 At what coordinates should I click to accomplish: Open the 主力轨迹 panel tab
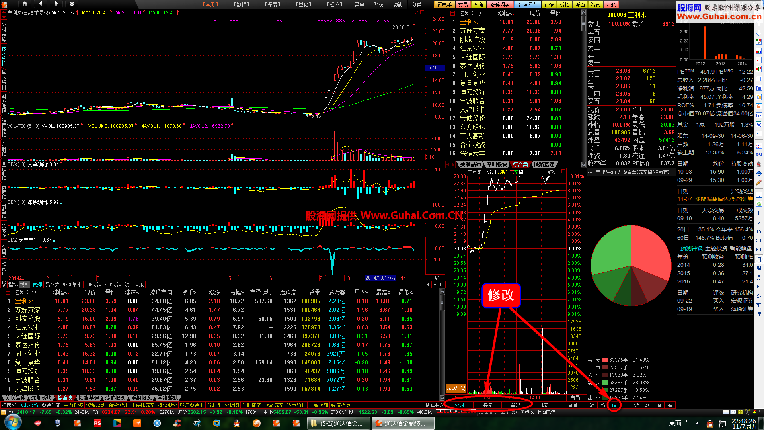73,405
